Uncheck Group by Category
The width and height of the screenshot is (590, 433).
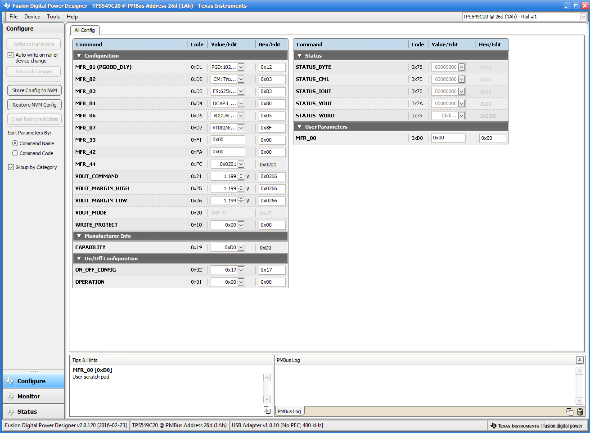coord(10,167)
